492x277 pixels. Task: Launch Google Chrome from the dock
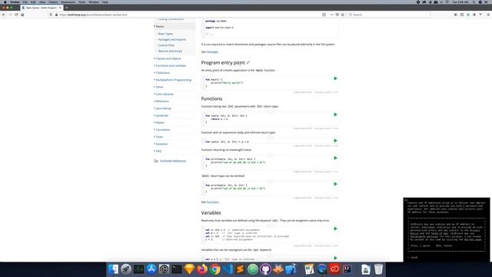point(215,269)
